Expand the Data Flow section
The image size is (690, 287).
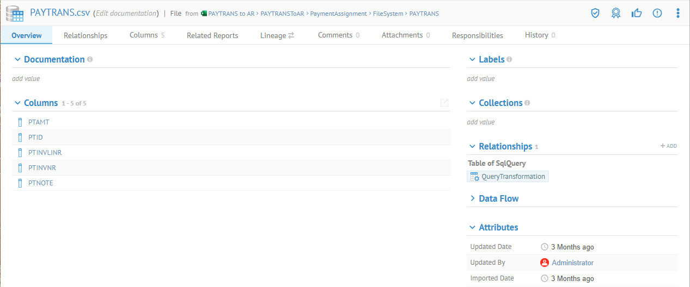pyautogui.click(x=472, y=198)
